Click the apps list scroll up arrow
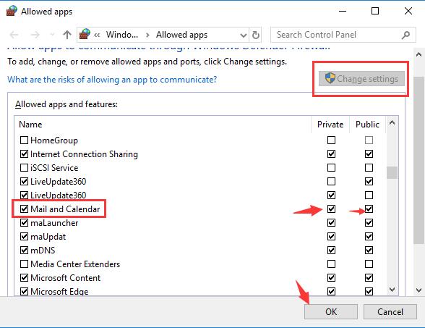 (392, 123)
